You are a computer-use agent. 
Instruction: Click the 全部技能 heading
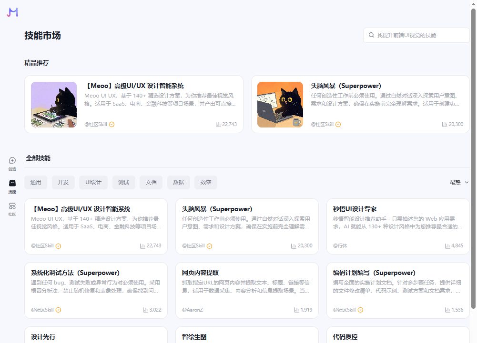click(x=38, y=158)
